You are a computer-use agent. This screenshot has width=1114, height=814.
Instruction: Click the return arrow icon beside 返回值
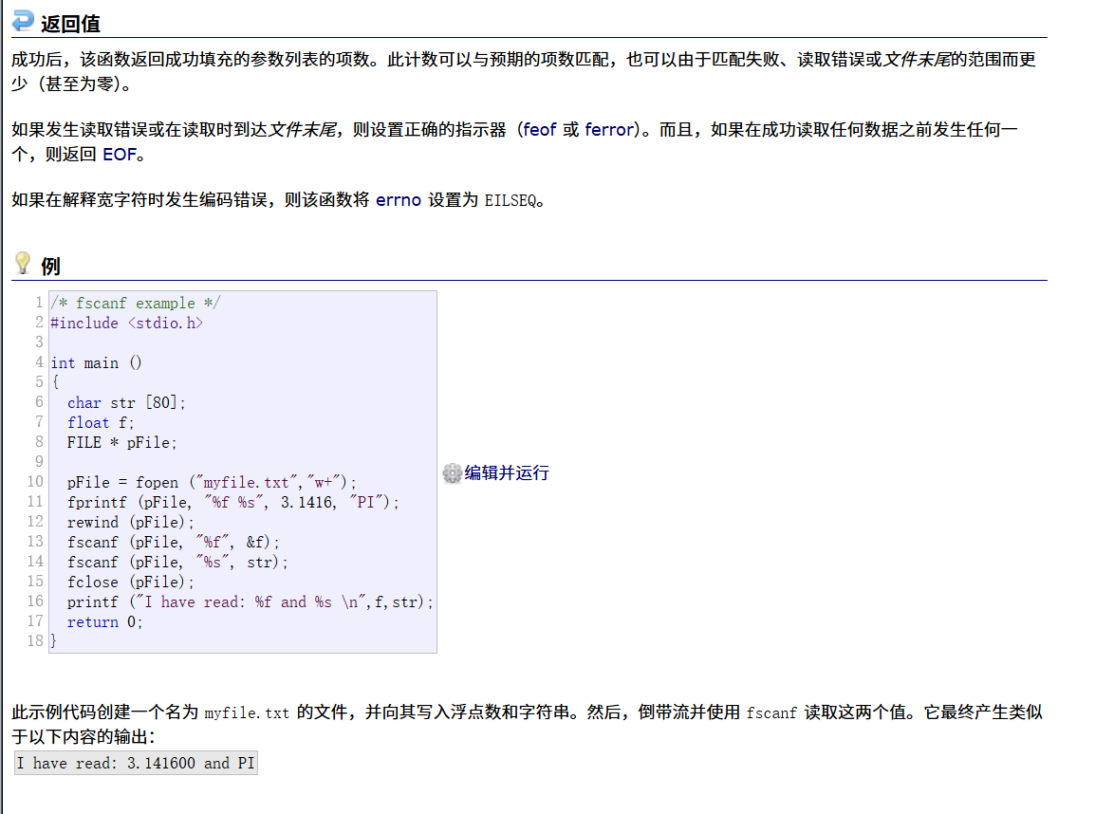[x=23, y=21]
